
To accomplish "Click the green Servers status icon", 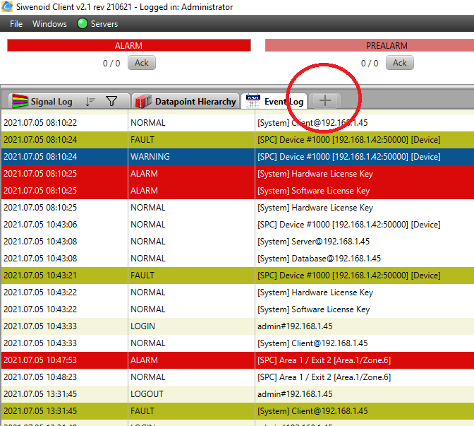I will tap(83, 24).
